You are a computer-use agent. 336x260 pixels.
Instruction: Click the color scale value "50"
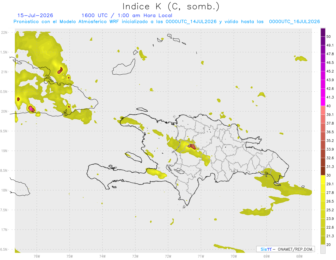(x=329, y=36)
